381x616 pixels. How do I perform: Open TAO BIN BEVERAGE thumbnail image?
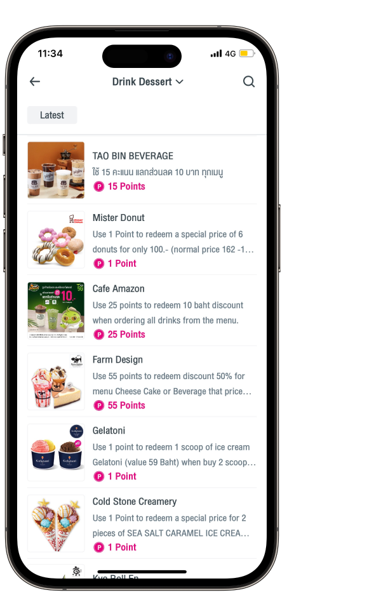56,170
